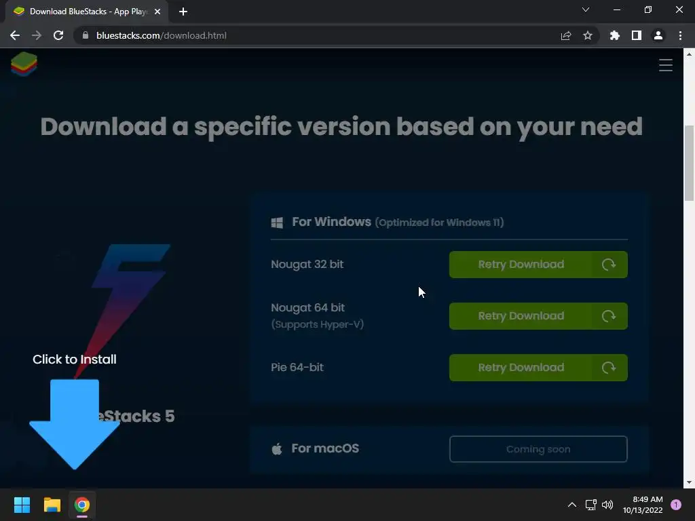
Task: Open the Chrome extensions puzzle icon
Action: point(615,35)
